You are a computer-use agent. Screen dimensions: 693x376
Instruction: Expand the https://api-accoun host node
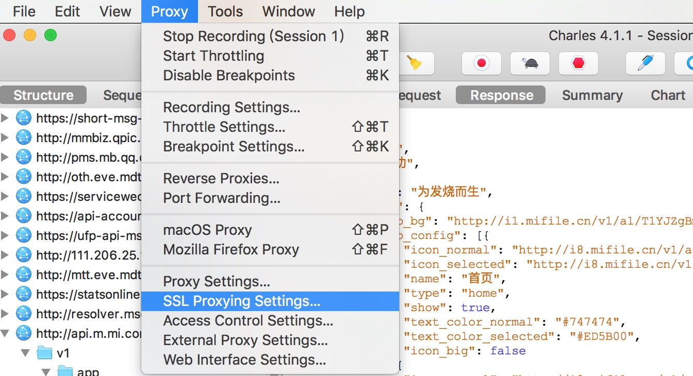pyautogui.click(x=5, y=216)
